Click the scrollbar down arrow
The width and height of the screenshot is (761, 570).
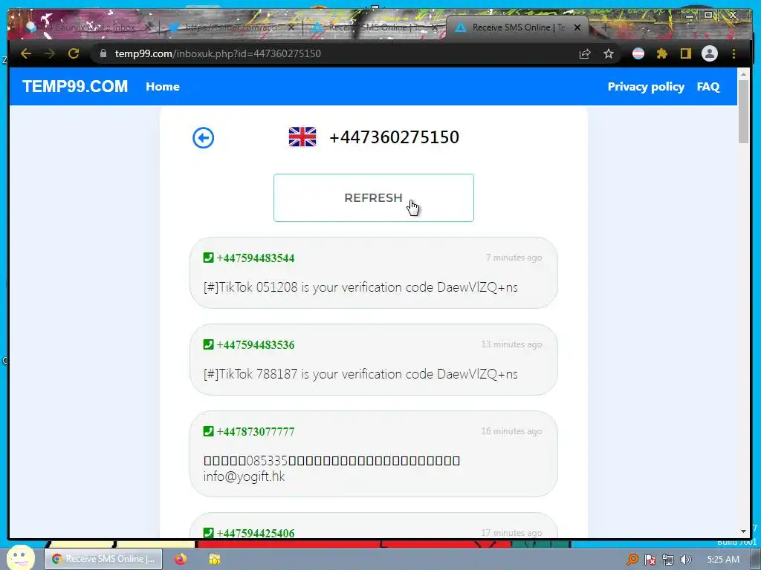point(743,531)
